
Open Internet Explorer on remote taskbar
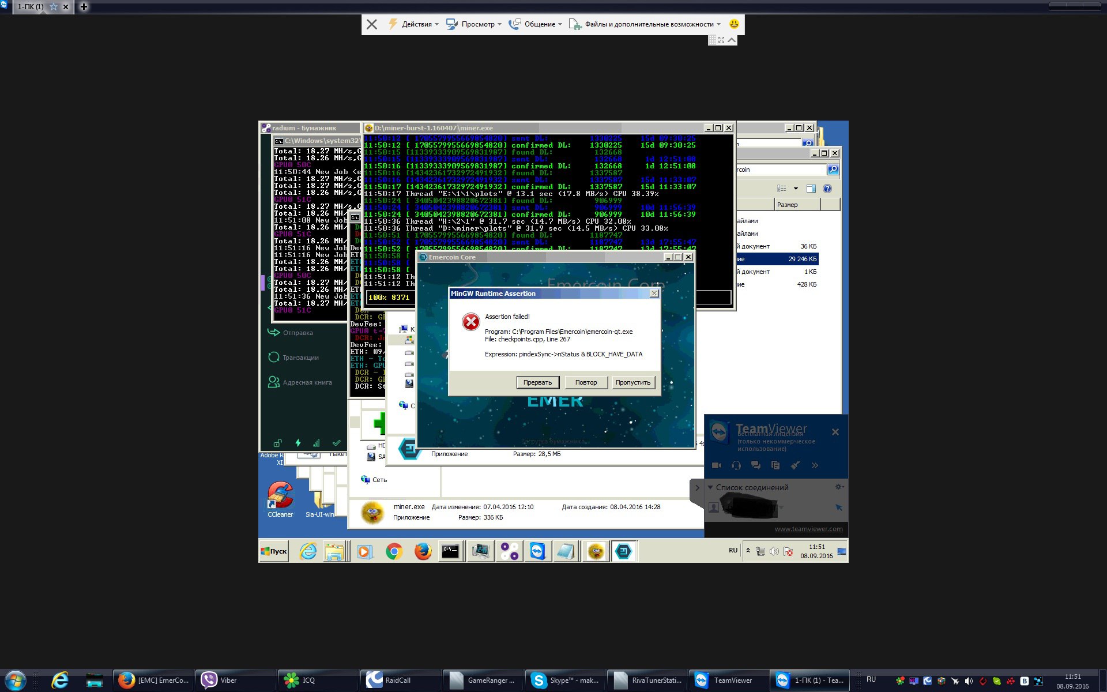point(308,551)
